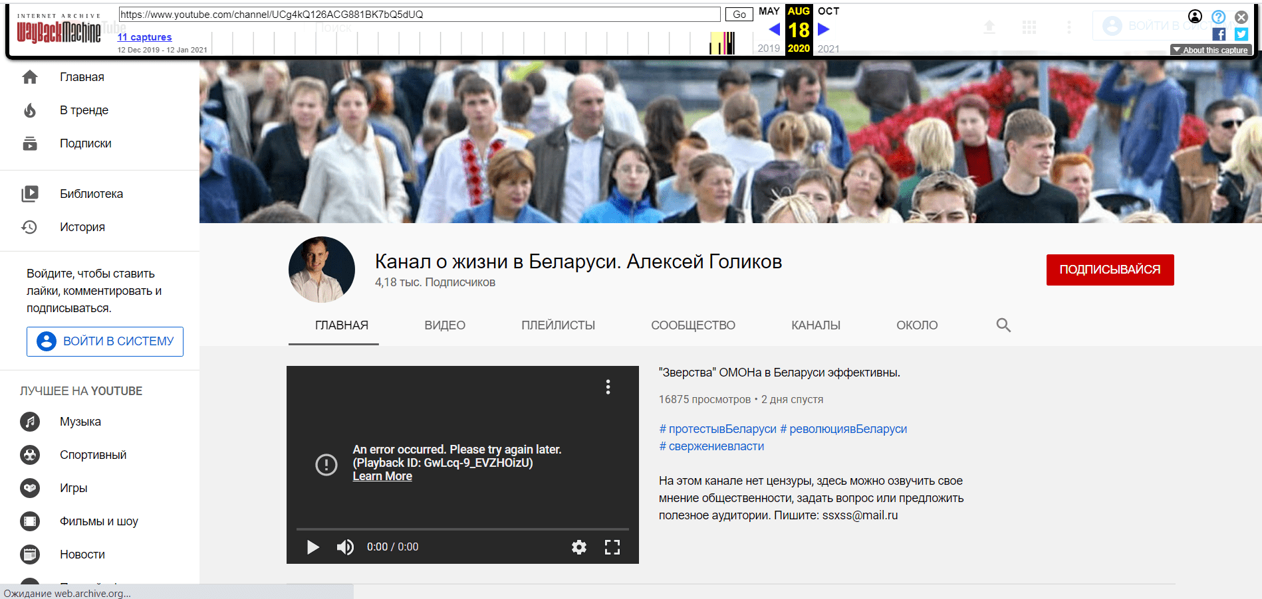Screen dimensions: 1262x599
Task: Click the Wayback Machine URL input field
Action: (x=419, y=15)
